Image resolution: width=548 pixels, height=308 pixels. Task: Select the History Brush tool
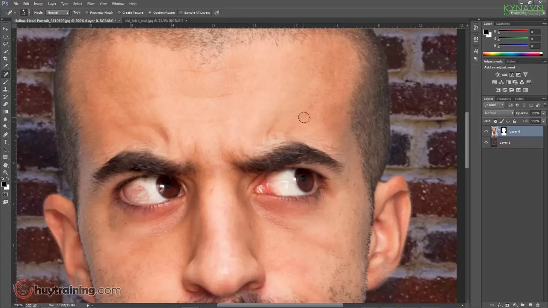pos(6,97)
